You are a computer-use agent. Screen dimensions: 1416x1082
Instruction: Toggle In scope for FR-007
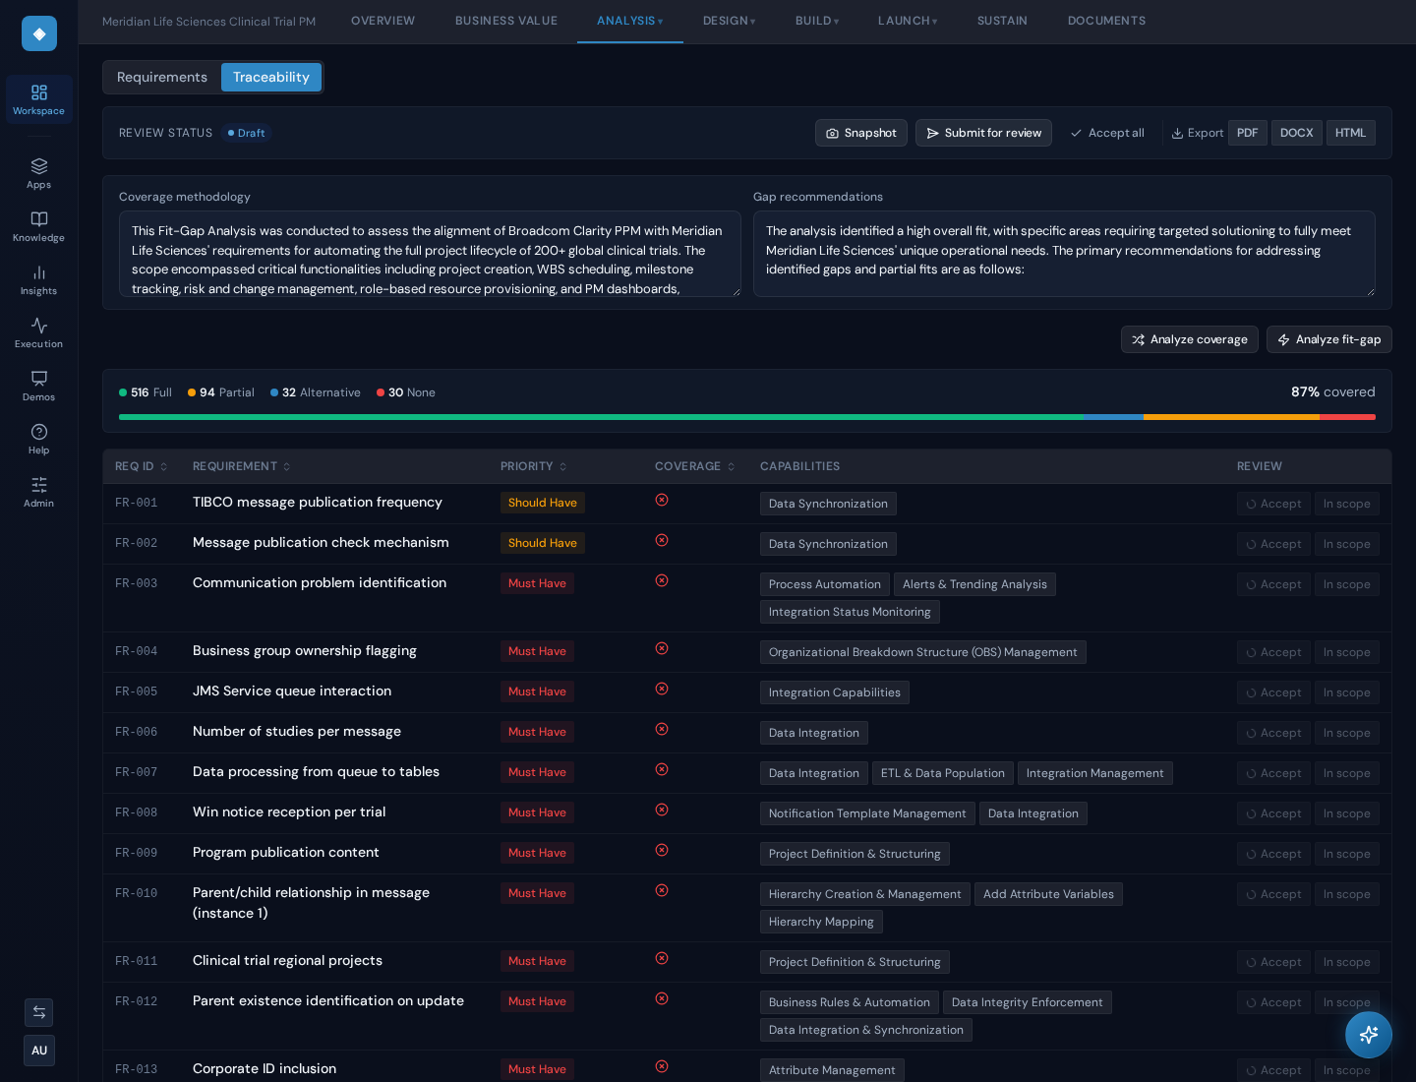pyautogui.click(x=1346, y=773)
